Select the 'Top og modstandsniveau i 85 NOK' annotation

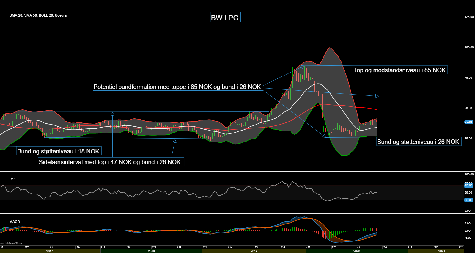(400, 70)
